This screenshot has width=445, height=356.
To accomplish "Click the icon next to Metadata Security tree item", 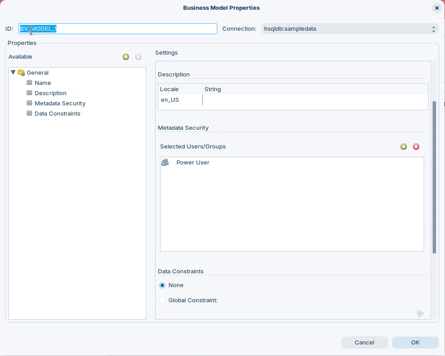I will 29,103.
